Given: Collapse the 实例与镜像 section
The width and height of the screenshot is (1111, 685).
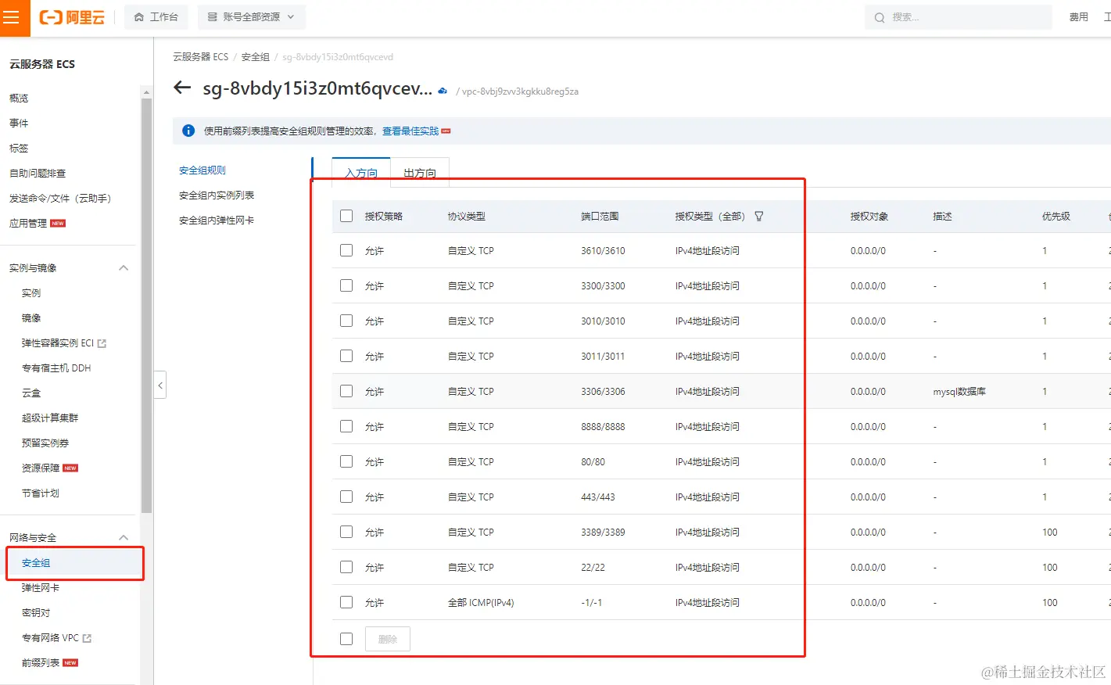Looking at the screenshot, I should pos(124,268).
